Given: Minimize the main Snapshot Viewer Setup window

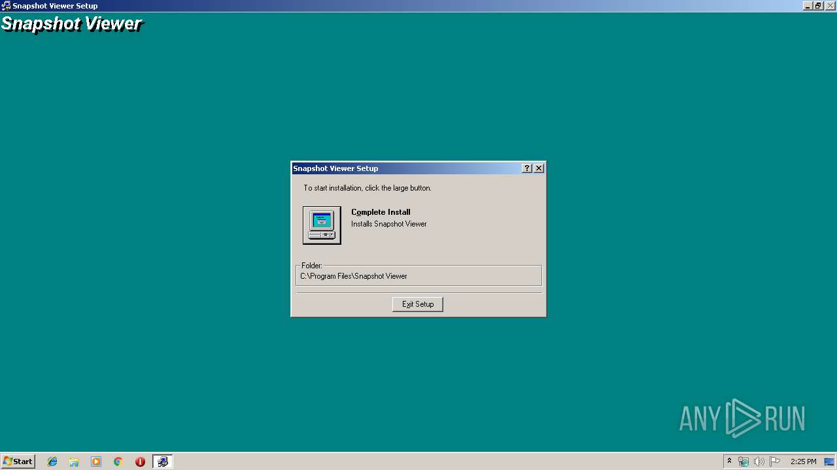Looking at the screenshot, I should 808,6.
